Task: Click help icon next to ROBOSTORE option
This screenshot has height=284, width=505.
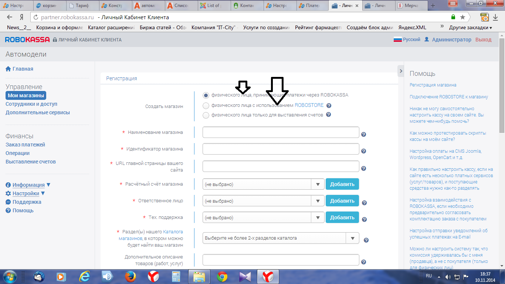Action: pos(329,106)
